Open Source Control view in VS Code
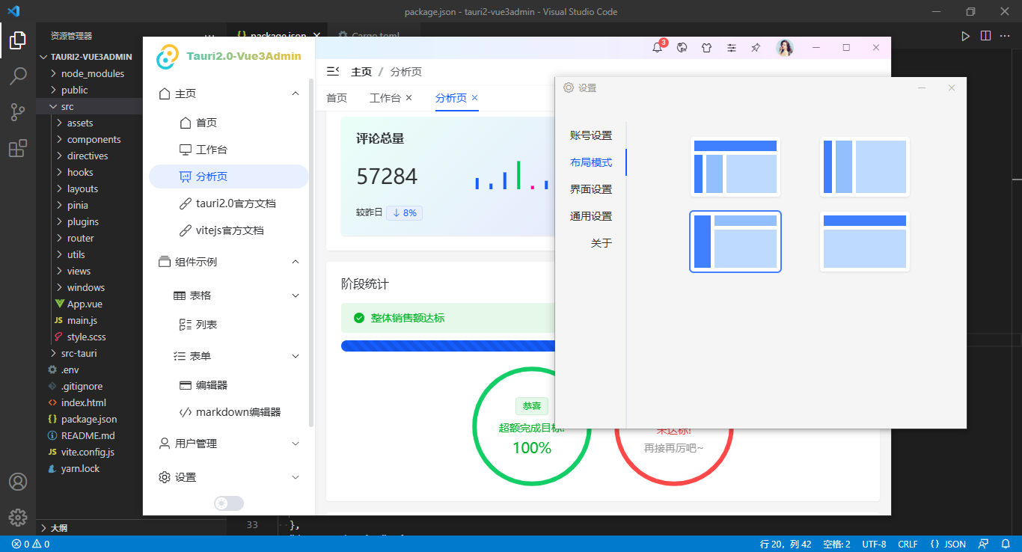 pyautogui.click(x=18, y=112)
